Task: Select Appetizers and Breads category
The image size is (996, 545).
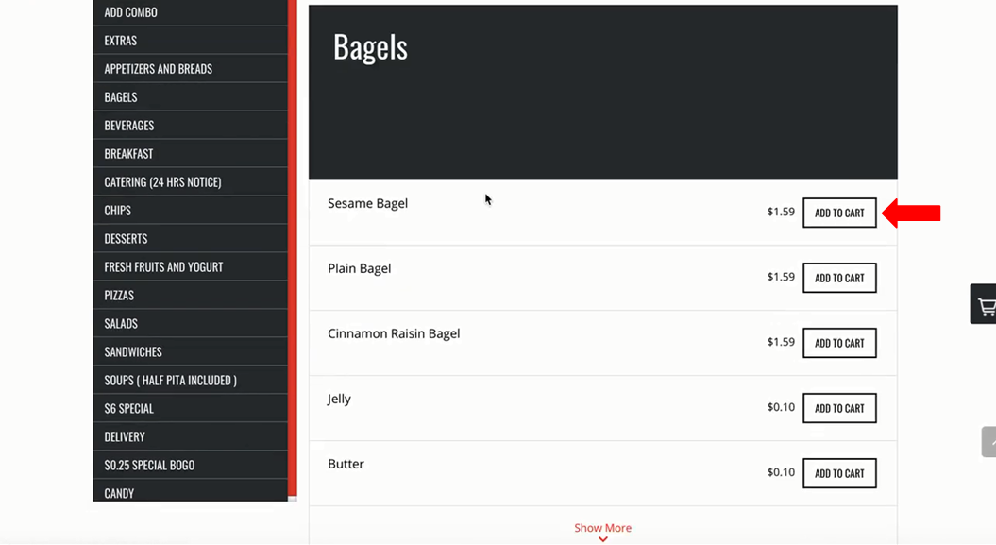Action: 190,69
